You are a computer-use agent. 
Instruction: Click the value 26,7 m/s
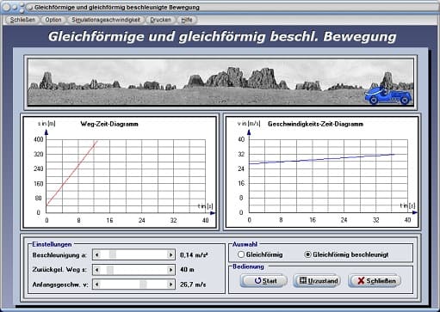pos(193,284)
